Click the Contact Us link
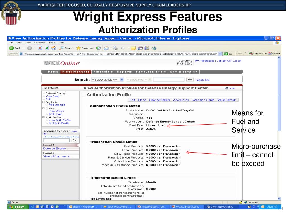The height and width of the screenshot is (214, 286). 224,61
